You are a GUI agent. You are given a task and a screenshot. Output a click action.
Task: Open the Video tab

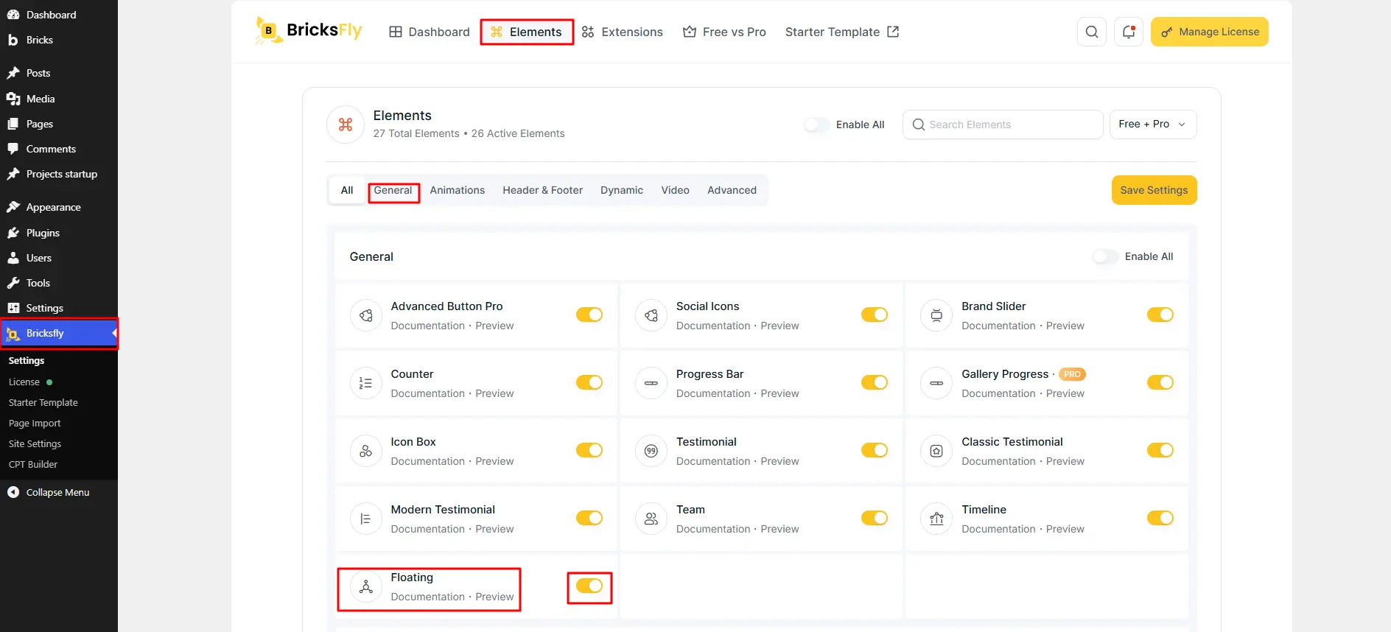[675, 190]
